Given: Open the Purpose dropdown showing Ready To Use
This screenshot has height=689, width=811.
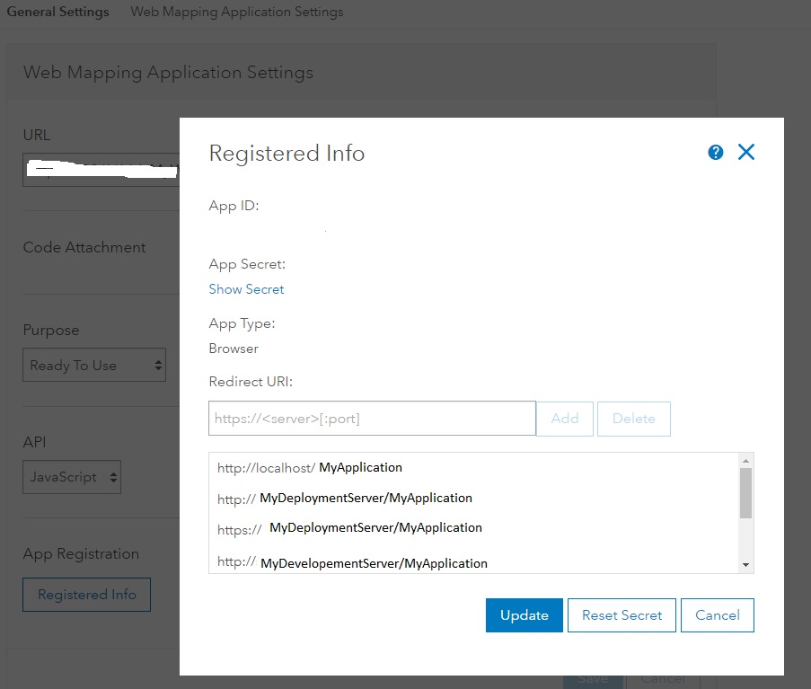Looking at the screenshot, I should [94, 366].
